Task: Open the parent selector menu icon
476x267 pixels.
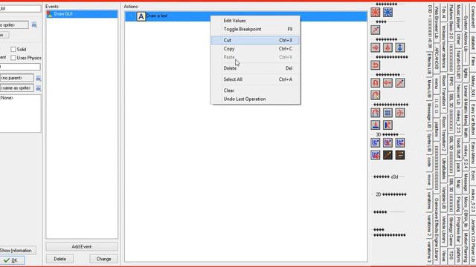Action: pyautogui.click(x=38, y=79)
